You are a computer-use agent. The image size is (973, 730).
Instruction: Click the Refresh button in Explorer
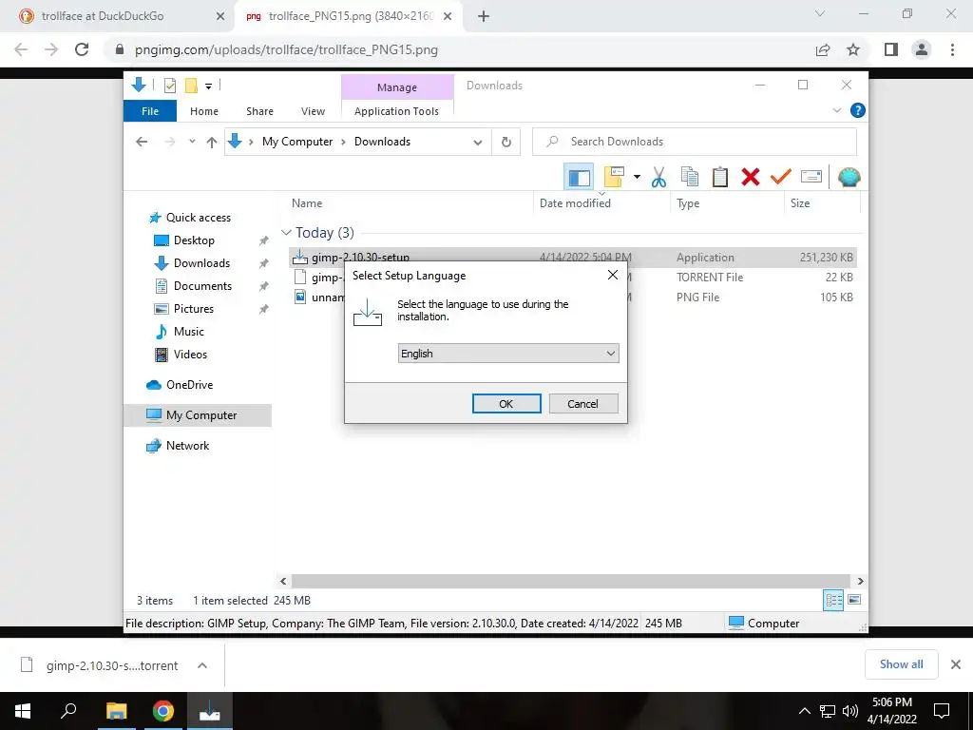point(506,143)
